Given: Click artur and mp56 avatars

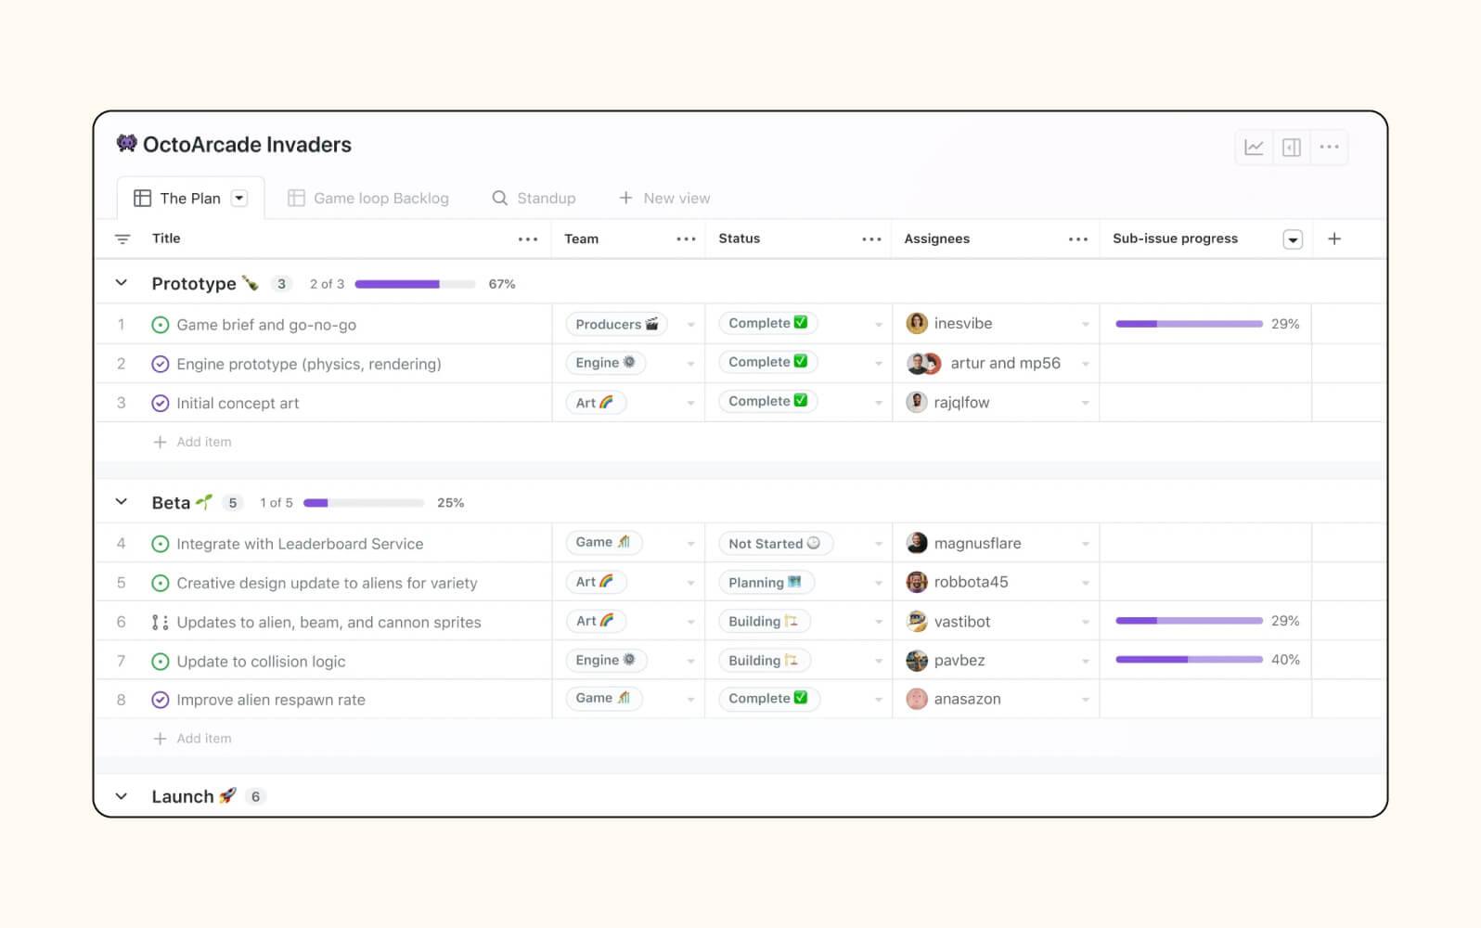Looking at the screenshot, I should [924, 363].
